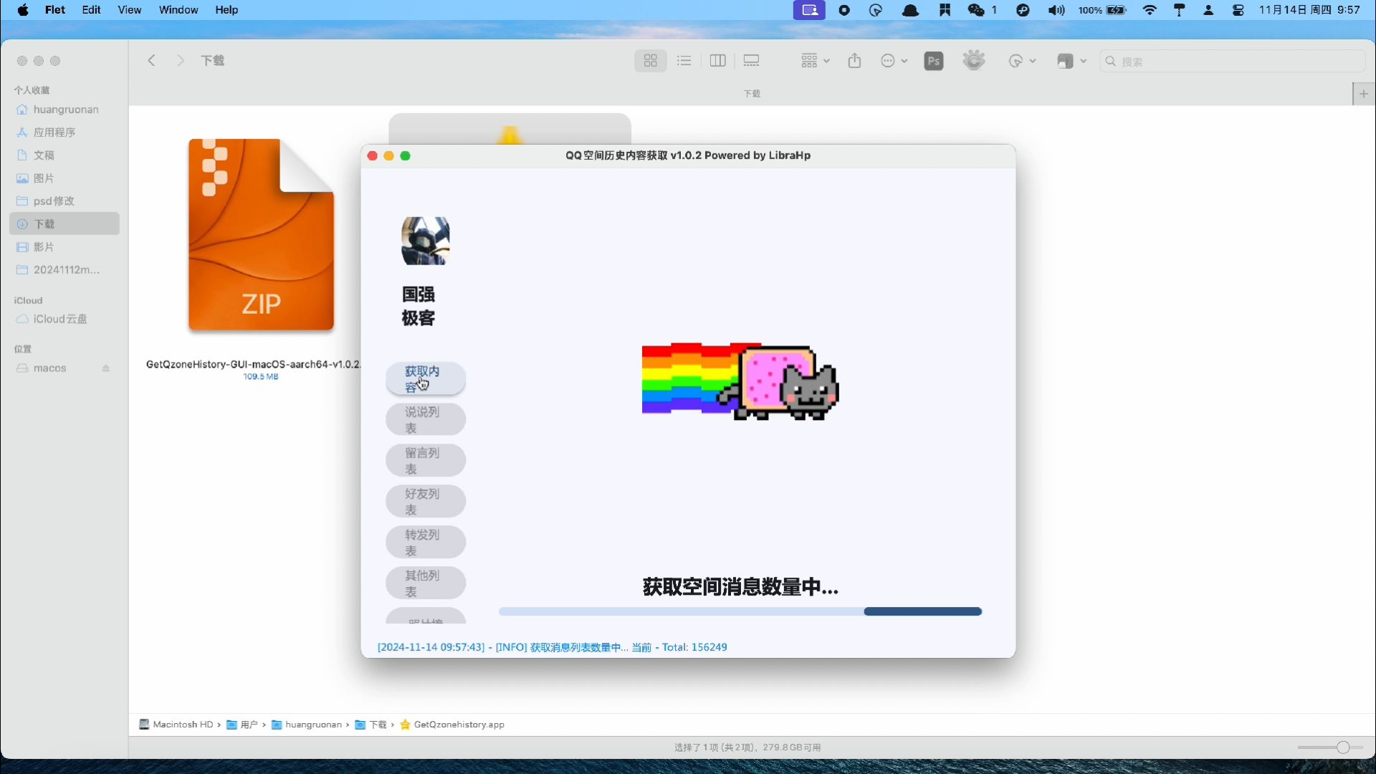The width and height of the screenshot is (1376, 774).
Task: Switch Finder to list view
Action: point(684,61)
